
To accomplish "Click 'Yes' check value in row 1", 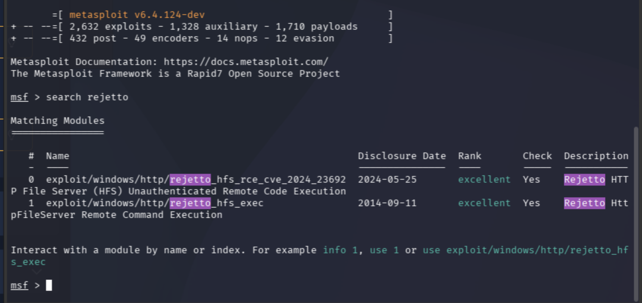I will [532, 203].
